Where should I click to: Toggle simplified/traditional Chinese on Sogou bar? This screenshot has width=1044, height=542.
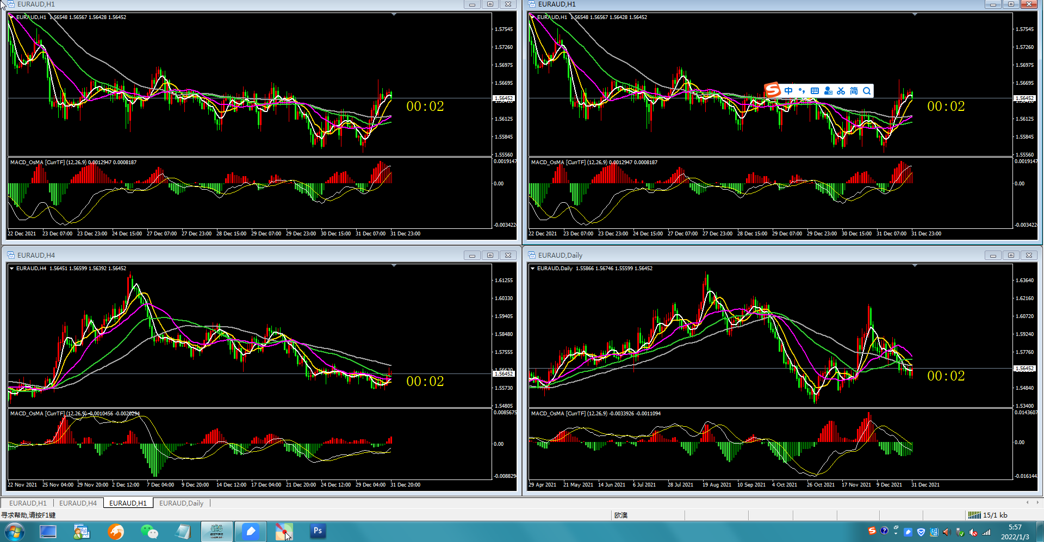tap(854, 91)
